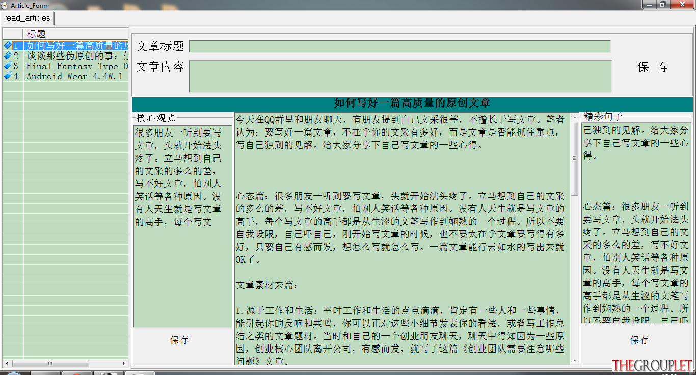Viewport: 696px width, 375px height.
Task: Click the tag icon on row 1
Action: point(8,46)
